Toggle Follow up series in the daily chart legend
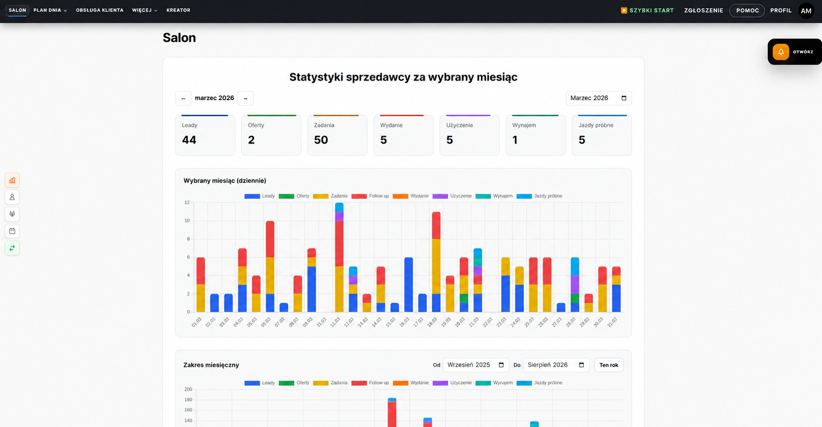 (x=370, y=196)
